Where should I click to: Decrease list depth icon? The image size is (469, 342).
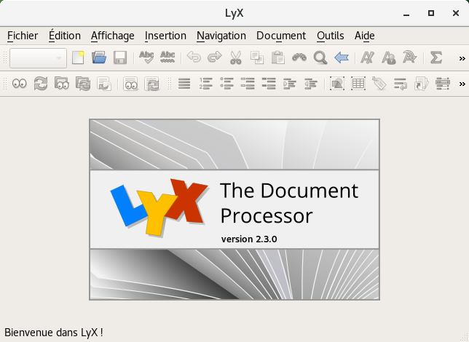[311, 84]
